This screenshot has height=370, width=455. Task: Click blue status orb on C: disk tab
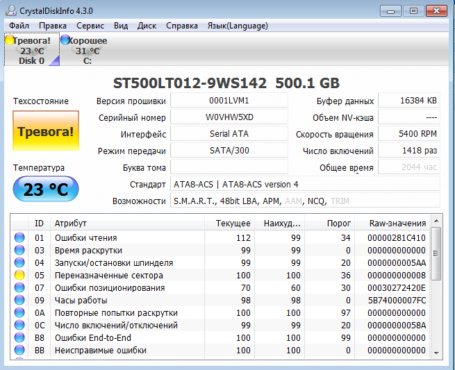(65, 40)
